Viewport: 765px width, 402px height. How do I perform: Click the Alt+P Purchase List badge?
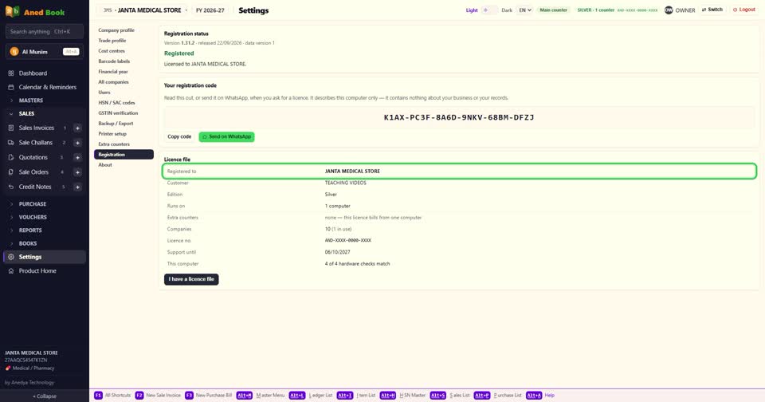[482, 395]
